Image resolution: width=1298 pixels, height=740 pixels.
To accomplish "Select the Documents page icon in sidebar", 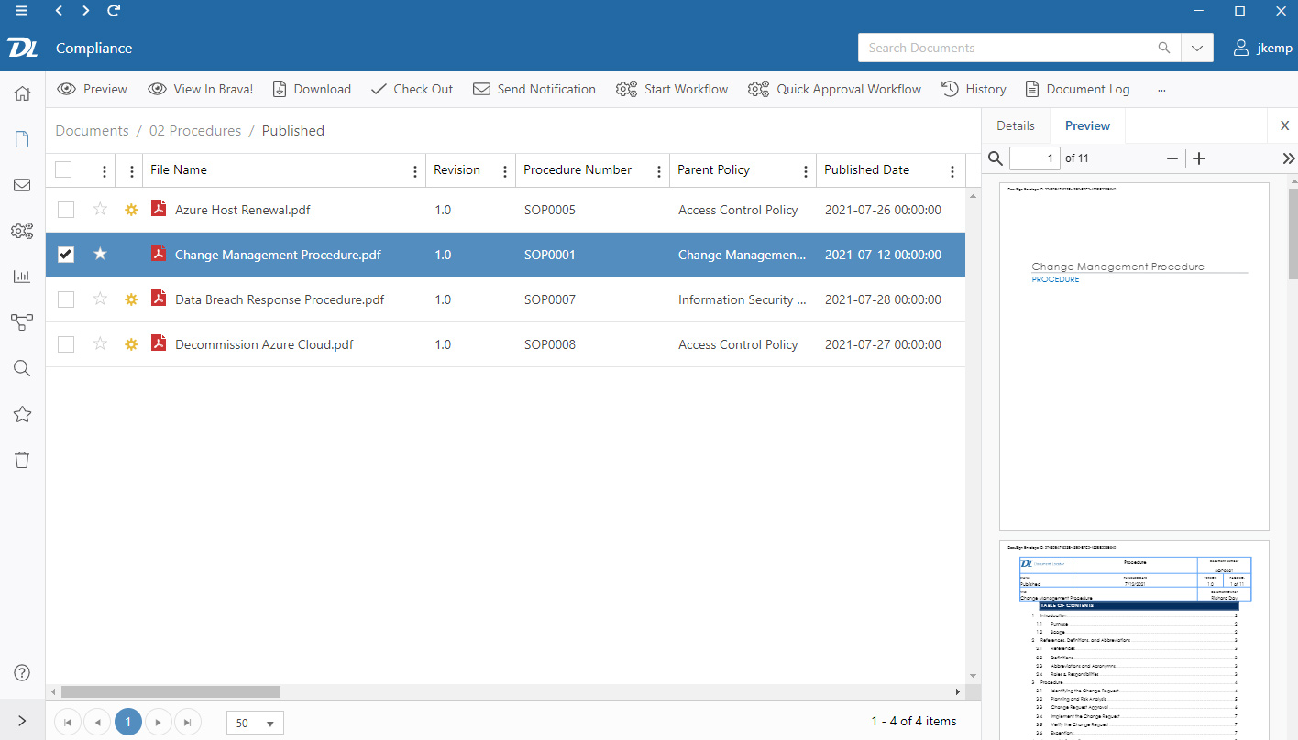I will 21,138.
